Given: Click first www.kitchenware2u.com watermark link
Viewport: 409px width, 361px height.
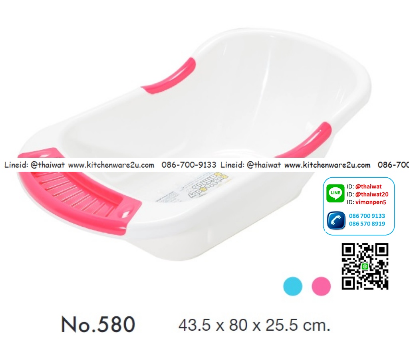Looking at the screenshot, I should (x=111, y=165).
